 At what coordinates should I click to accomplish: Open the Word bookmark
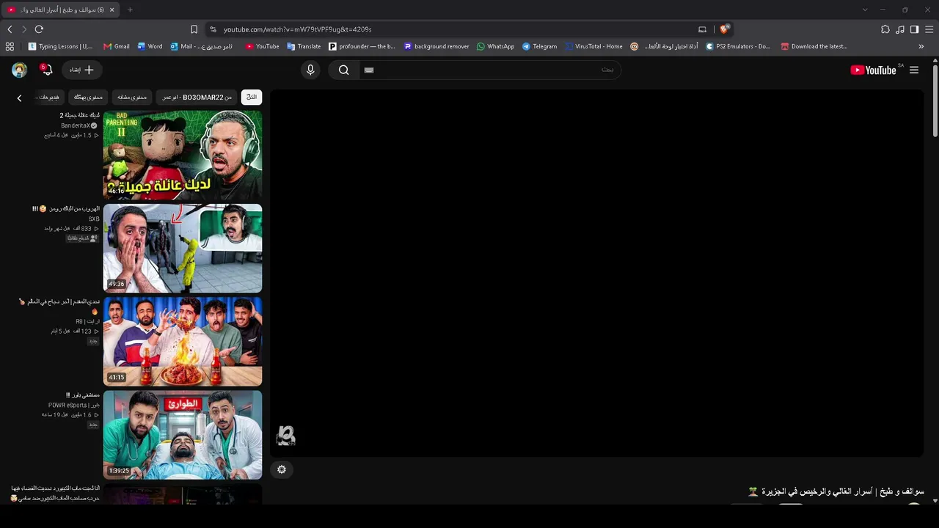150,46
